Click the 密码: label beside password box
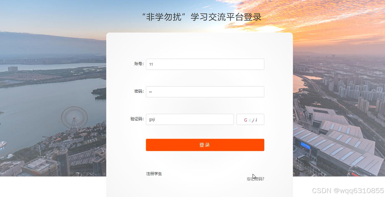This screenshot has height=197, width=385. 138,92
